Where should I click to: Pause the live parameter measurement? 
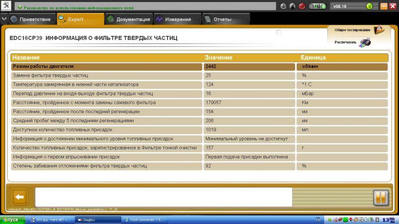coord(380,198)
